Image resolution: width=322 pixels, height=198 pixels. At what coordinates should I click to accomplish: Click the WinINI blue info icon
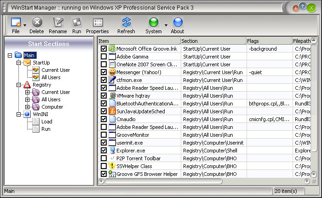(27, 114)
